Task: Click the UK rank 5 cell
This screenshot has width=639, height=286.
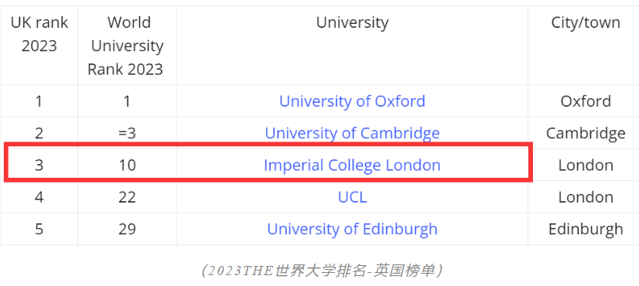Action: tap(39, 229)
